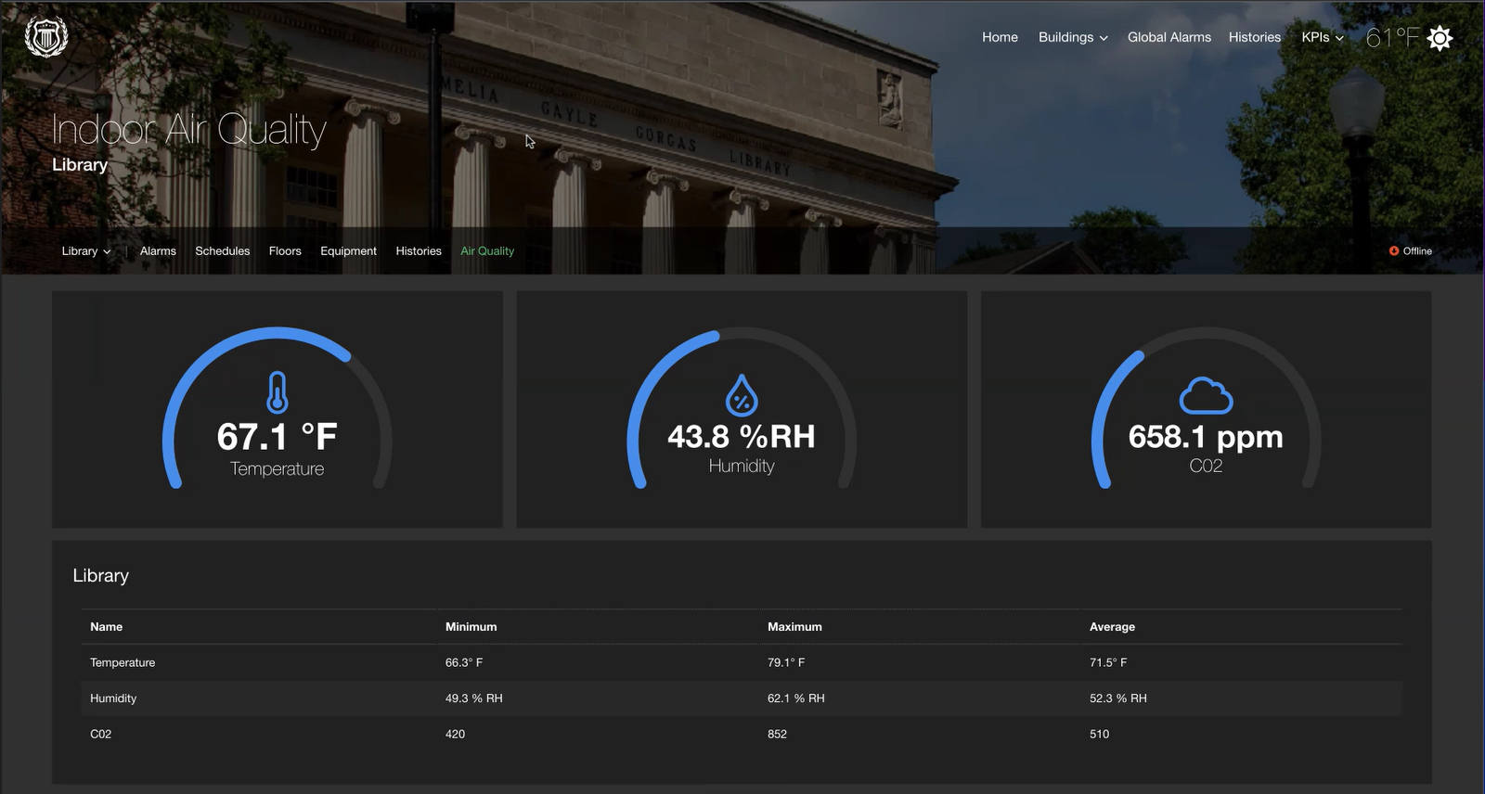
Task: Click the university crest logo
Action: (45, 37)
